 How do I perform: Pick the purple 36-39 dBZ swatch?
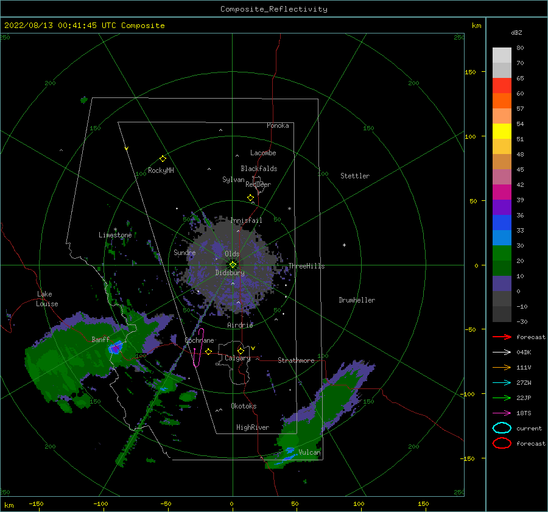click(502, 207)
